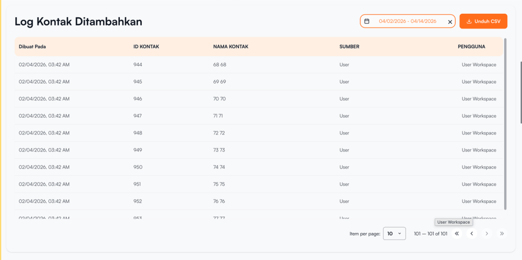Click the SUMBER column header
The width and height of the screenshot is (522, 260).
pyautogui.click(x=349, y=46)
